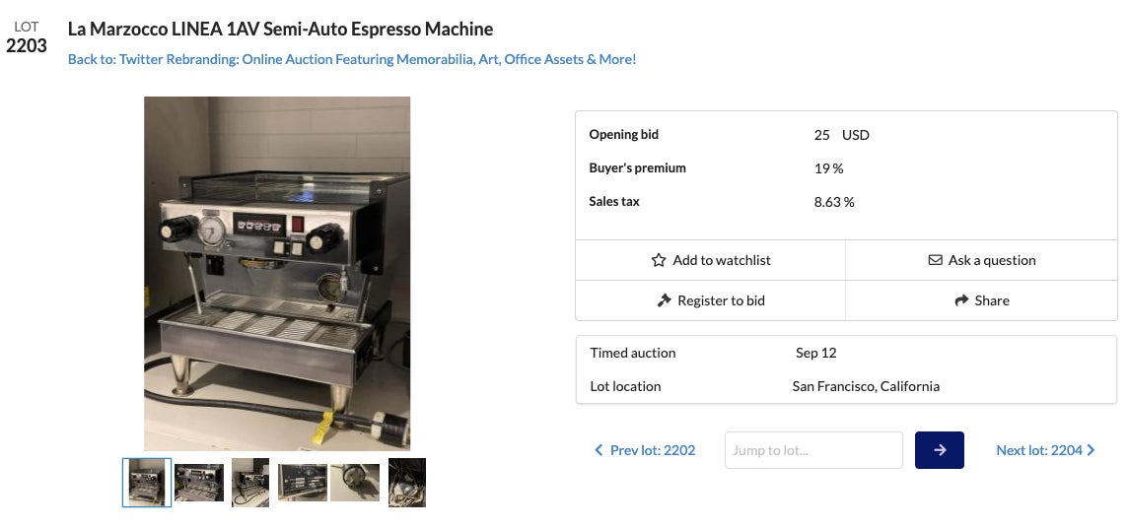Viewport: 1129px width, 528px height.
Task: Go to Prev lot: 2202
Action: click(652, 450)
